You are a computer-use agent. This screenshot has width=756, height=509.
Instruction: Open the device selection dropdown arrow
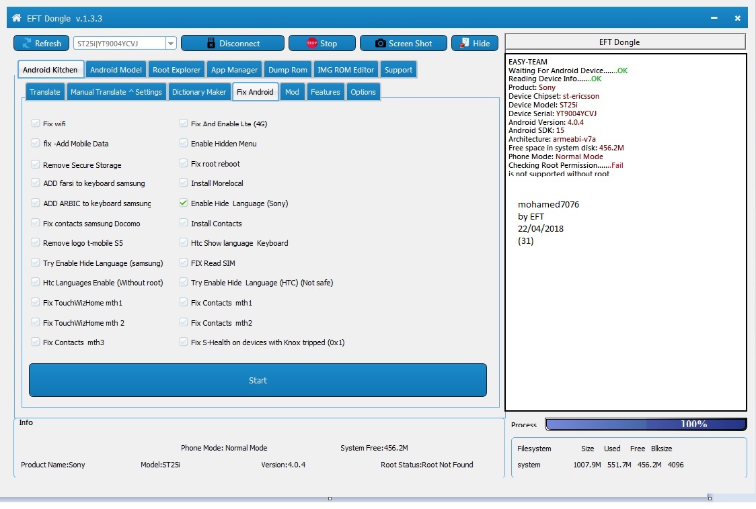171,44
